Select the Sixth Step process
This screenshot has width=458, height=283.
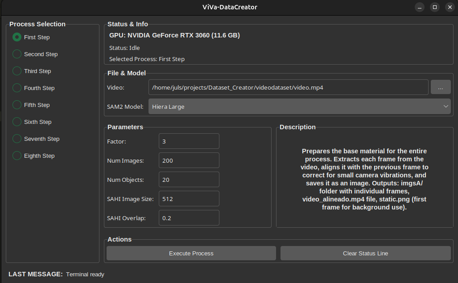pos(17,122)
